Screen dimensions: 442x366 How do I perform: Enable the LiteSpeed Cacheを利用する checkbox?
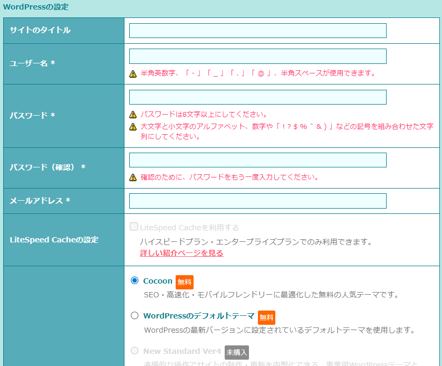click(x=134, y=228)
